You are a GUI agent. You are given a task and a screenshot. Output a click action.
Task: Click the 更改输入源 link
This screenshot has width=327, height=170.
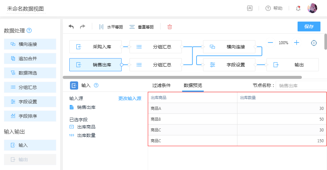(x=129, y=98)
